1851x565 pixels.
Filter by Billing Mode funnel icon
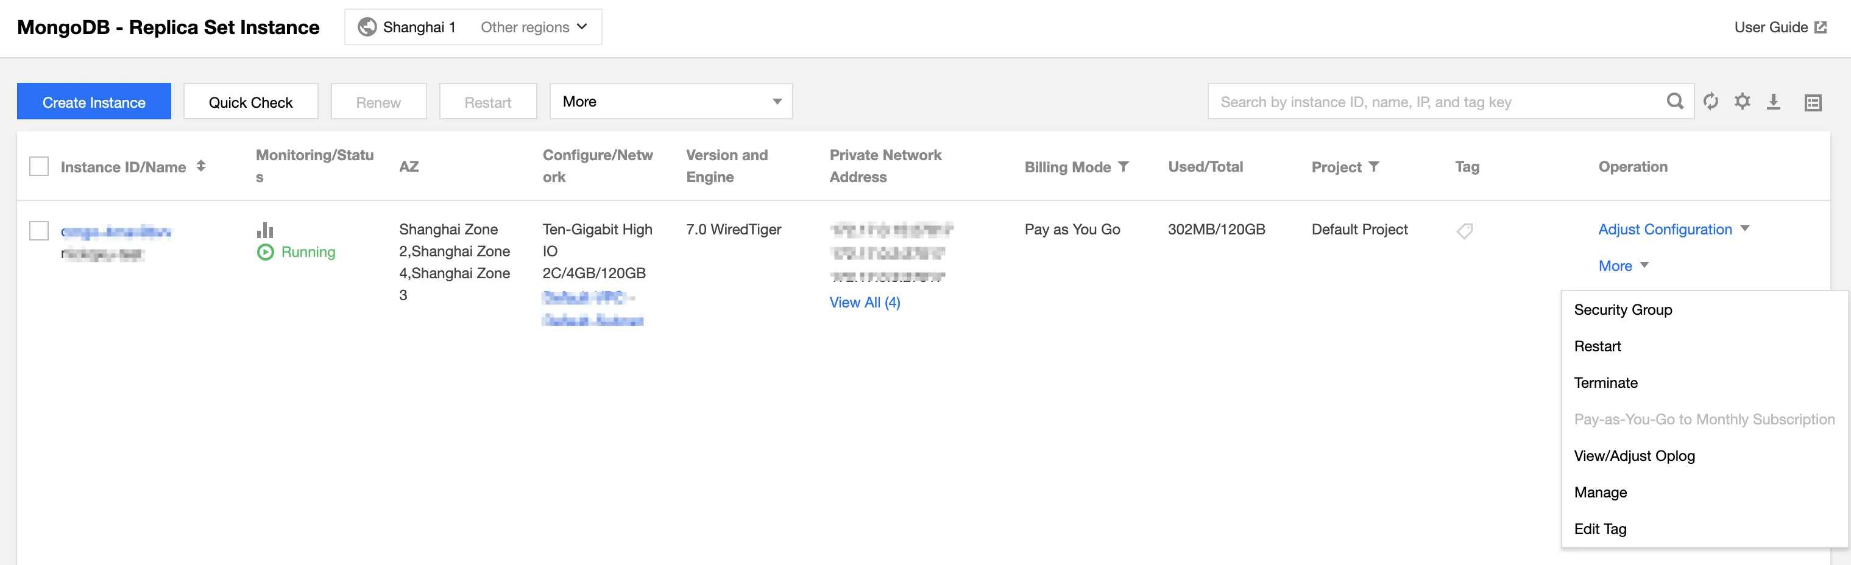[x=1124, y=167]
